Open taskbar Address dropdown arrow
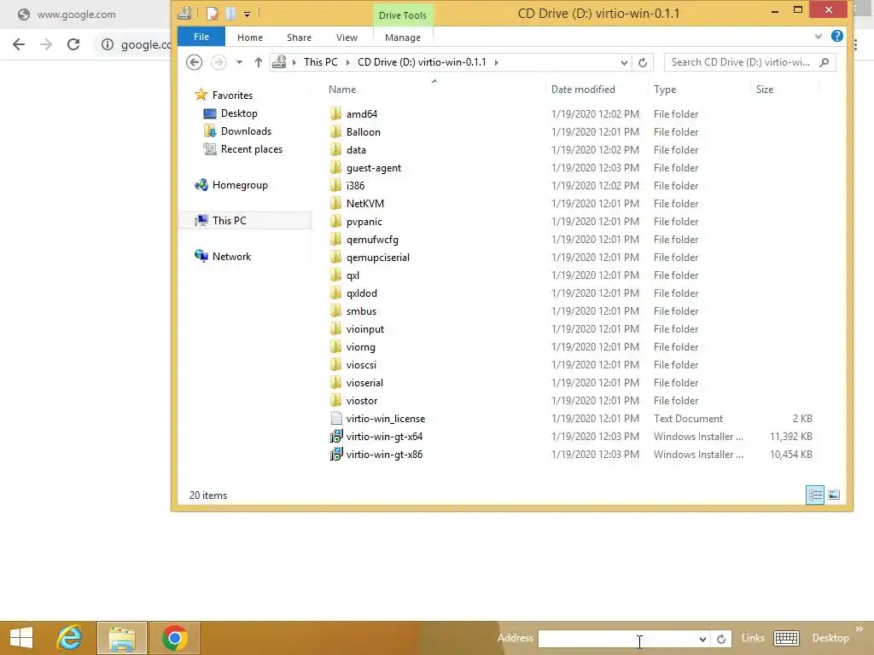Viewport: 874px width, 655px height. [702, 639]
